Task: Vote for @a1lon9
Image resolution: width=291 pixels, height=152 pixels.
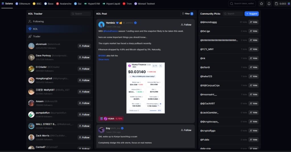Action: pyautogui.click(x=253, y=67)
